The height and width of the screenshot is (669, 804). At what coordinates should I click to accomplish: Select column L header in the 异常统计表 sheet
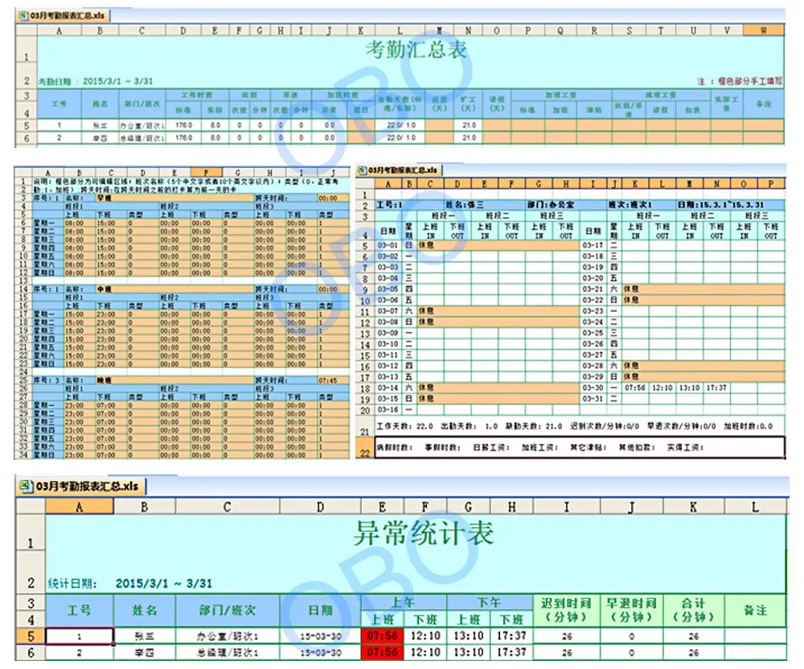[755, 507]
